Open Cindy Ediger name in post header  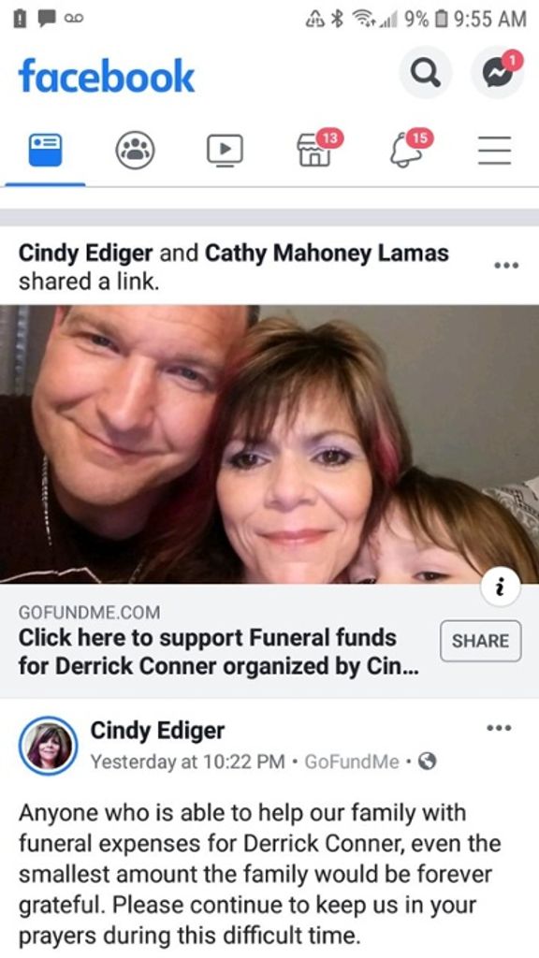click(x=157, y=730)
